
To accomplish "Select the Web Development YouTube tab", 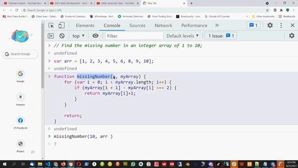I will coord(71,3).
